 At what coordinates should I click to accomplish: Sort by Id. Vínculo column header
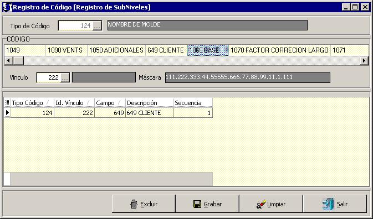click(74, 103)
